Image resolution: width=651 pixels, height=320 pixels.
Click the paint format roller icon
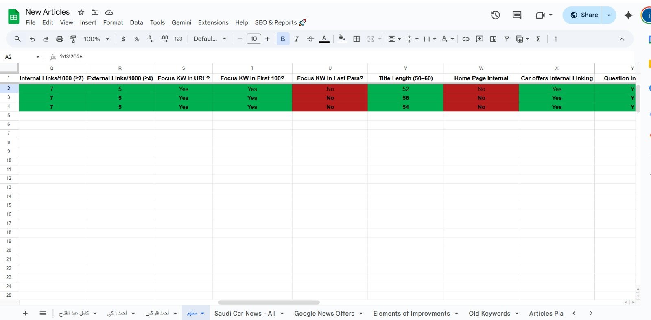coord(73,39)
